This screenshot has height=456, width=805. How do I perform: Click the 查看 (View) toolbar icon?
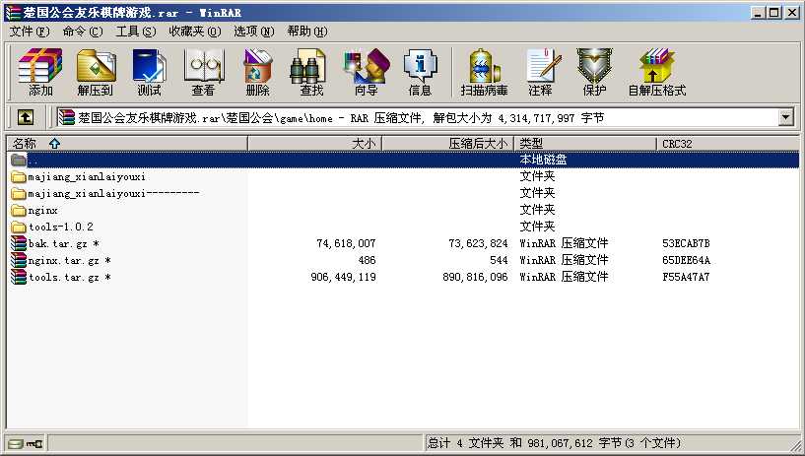coord(203,72)
